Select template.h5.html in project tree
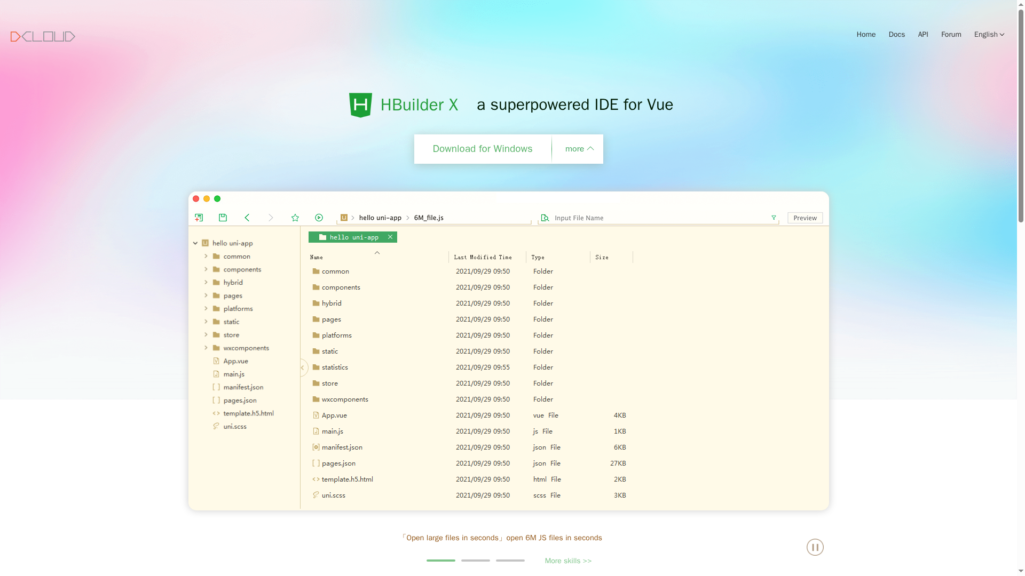This screenshot has width=1025, height=576. click(248, 413)
